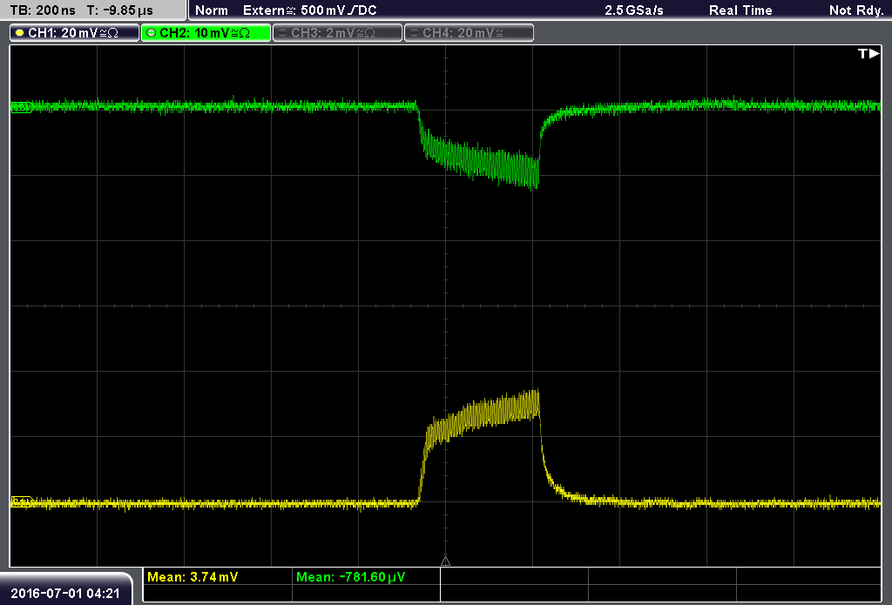
Task: Click the CH2 indicator circle in green tab
Action: [x=152, y=33]
